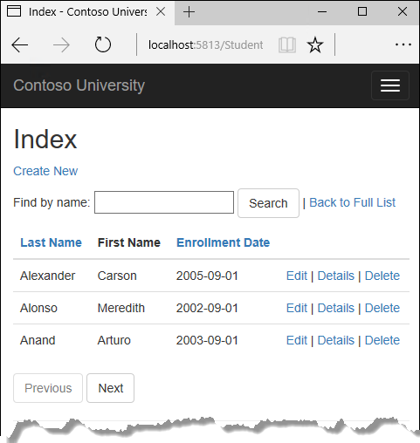The image size is (420, 443).
Task: Select the date 2003-09-01 cell
Action: coord(207,340)
